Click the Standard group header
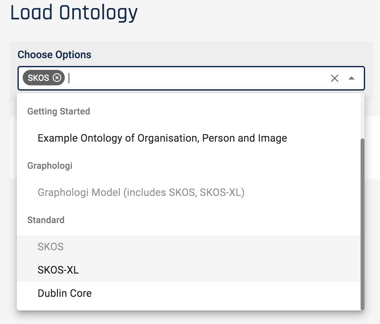The height and width of the screenshot is (324, 380). click(46, 220)
